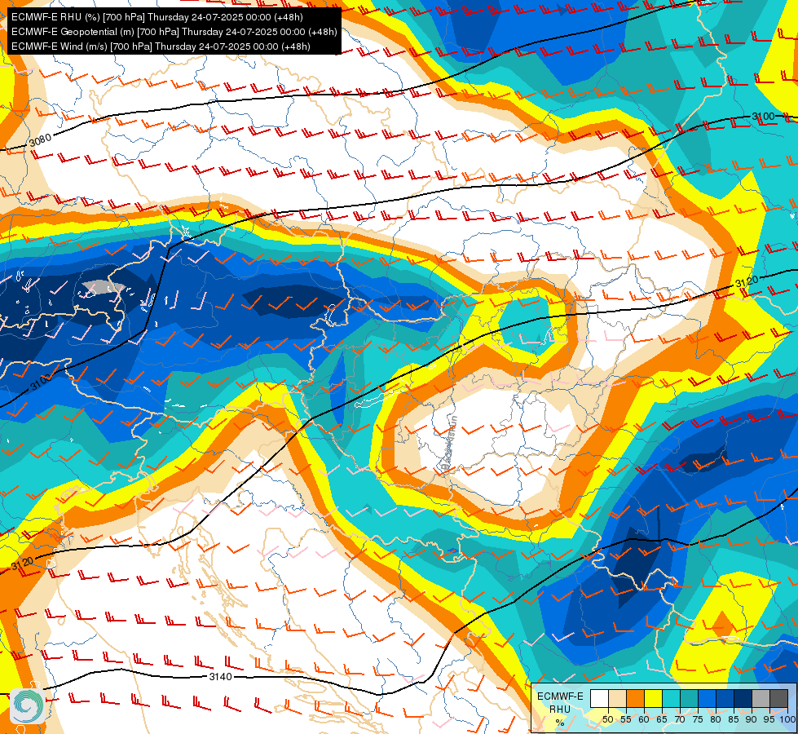The width and height of the screenshot is (798, 734).
Task: Click the legend tick label 70
Action: 680,719
